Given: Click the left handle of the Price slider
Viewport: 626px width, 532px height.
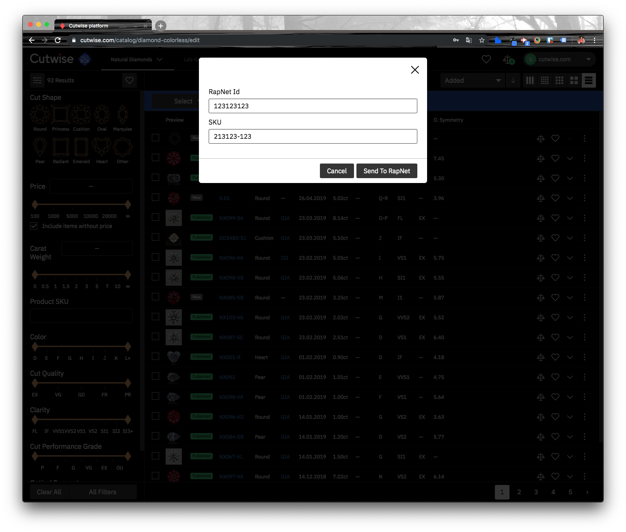Looking at the screenshot, I should click(35, 204).
